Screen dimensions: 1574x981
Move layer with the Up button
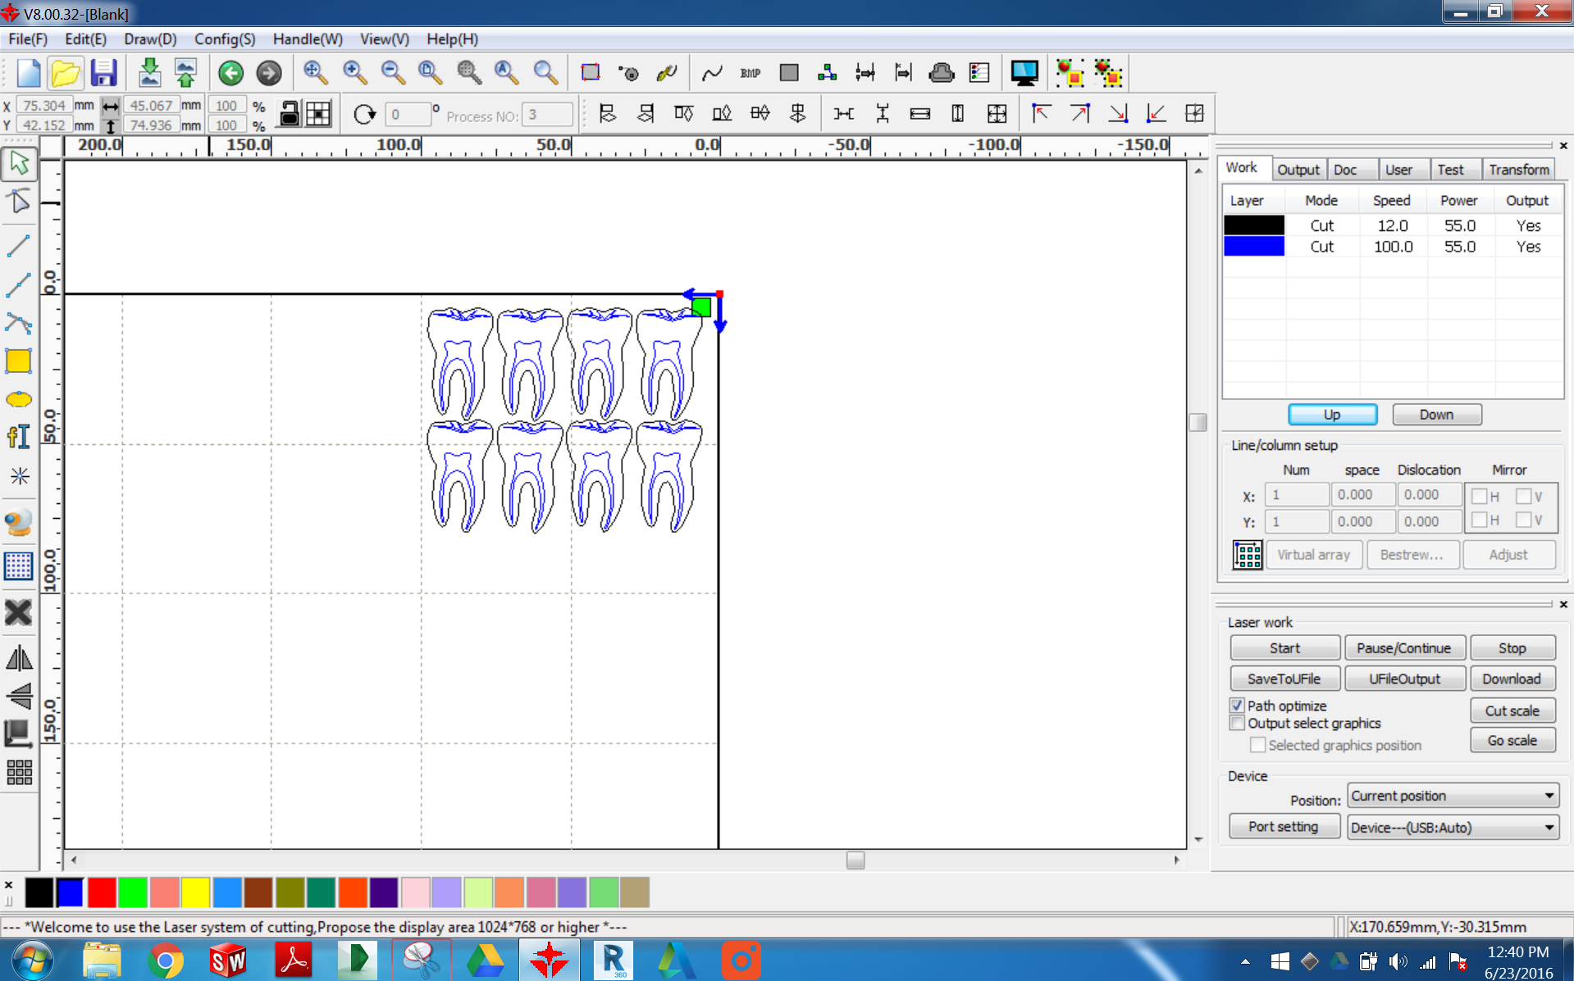tap(1332, 415)
